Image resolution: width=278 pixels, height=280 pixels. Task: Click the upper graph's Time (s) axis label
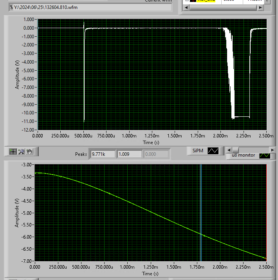click(x=151, y=143)
